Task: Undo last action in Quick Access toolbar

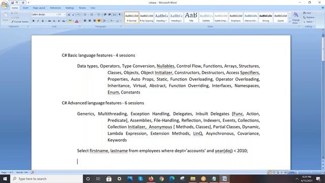Action: [17, 3]
